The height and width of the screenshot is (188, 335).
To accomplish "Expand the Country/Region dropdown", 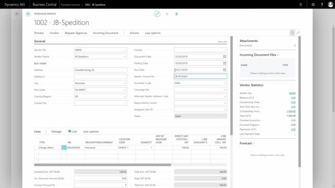I will (125, 97).
